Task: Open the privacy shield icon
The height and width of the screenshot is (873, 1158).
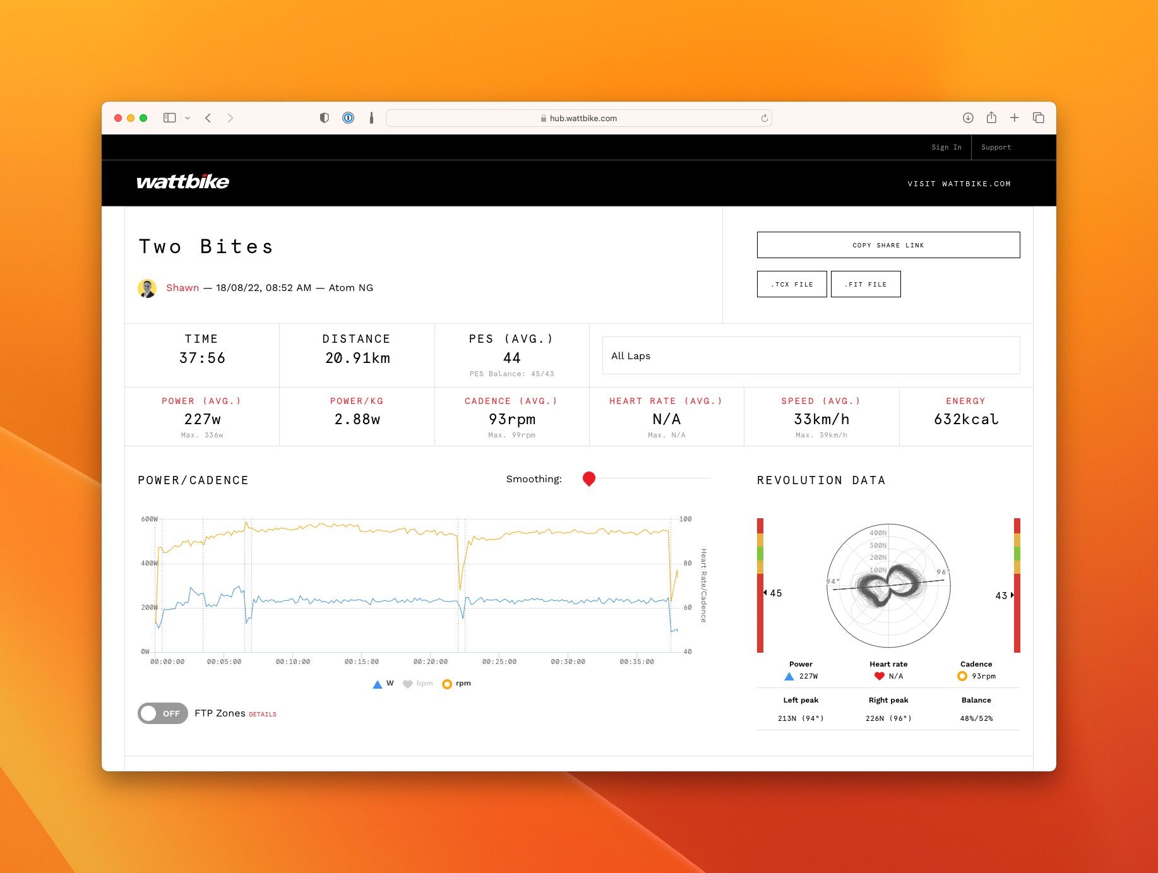Action: [x=324, y=118]
